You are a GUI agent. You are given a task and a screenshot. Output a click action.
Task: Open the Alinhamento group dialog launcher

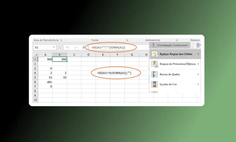[177, 40]
